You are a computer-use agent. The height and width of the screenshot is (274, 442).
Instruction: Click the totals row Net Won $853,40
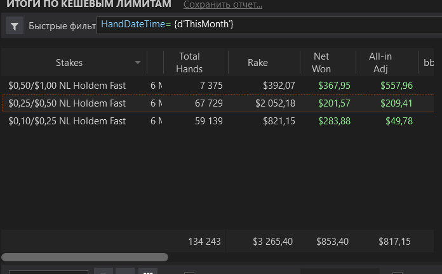coord(332,241)
